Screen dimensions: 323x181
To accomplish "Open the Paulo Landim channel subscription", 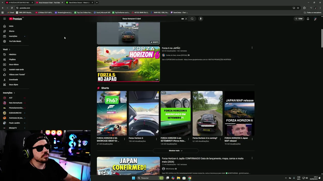I will point(14,123).
